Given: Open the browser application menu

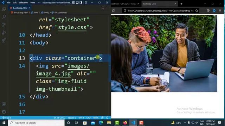Looking at the screenshot, I should coord(220,10).
